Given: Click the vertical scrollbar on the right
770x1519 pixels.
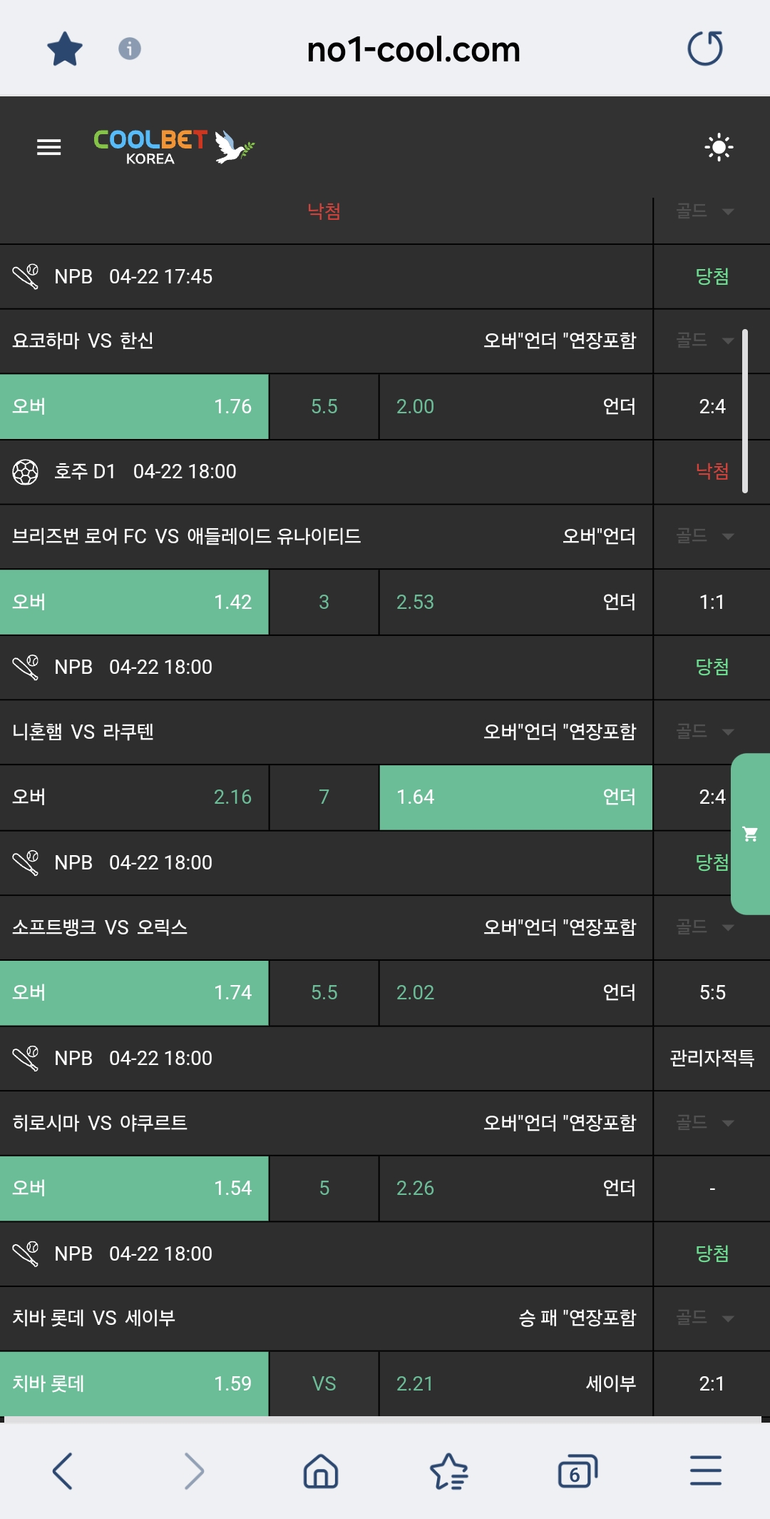Looking at the screenshot, I should click(745, 410).
